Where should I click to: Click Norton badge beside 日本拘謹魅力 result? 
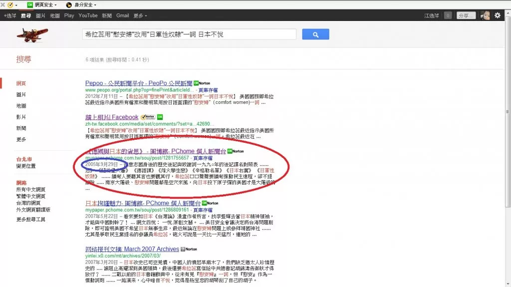(210, 203)
